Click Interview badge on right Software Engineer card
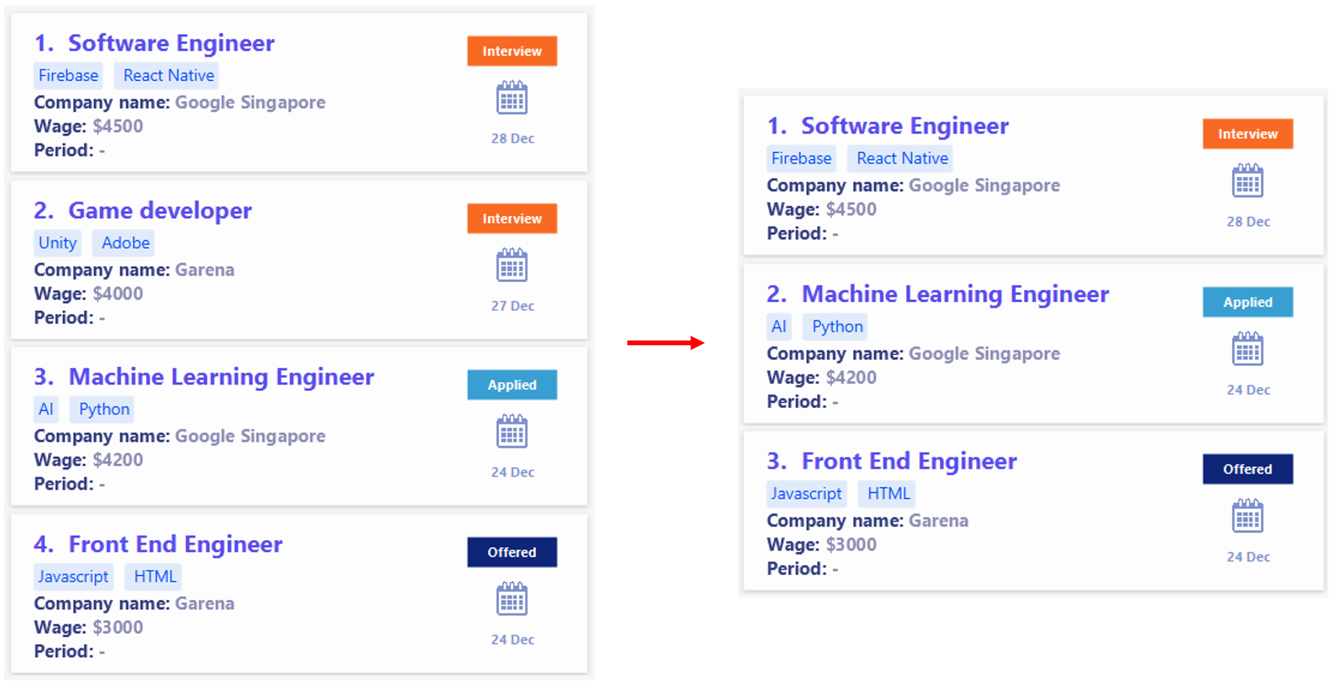This screenshot has width=1334, height=685. (x=1247, y=135)
